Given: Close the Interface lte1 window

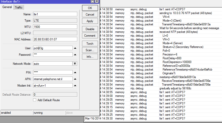Looking at the screenshot, I should coord(97,2).
